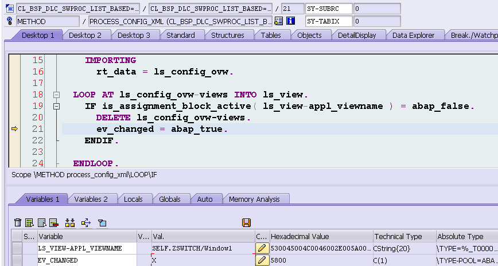Click the select-all corner cell of variables table
Viewport: 498px width, 266px height.
[x=17, y=237]
